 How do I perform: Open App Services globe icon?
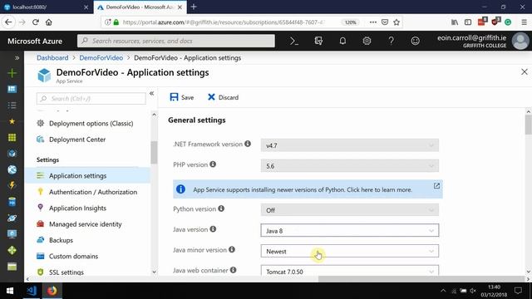point(12,169)
